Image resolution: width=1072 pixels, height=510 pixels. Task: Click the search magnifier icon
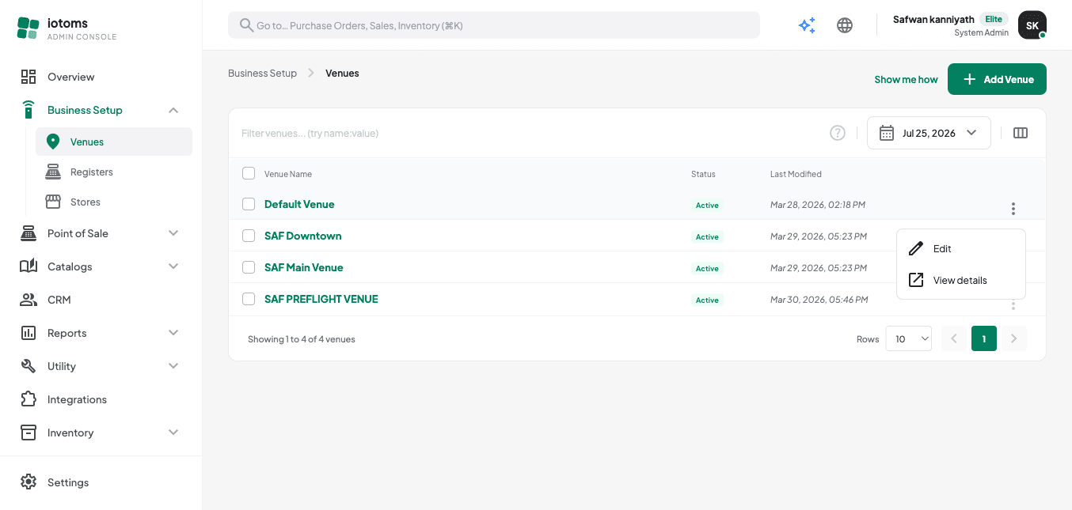coord(247,25)
